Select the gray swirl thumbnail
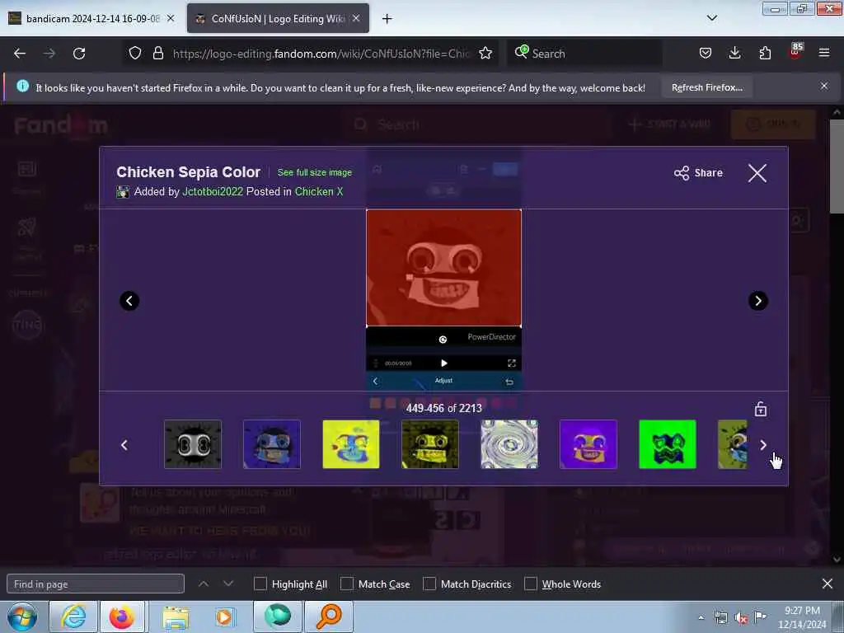The height and width of the screenshot is (633, 844). [509, 444]
